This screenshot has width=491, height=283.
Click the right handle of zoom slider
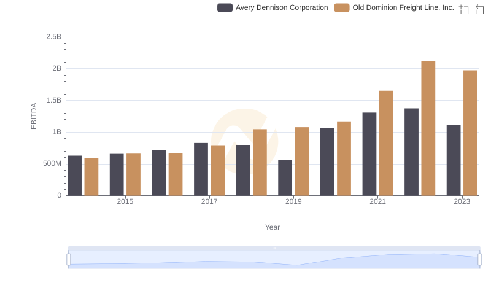pyautogui.click(x=479, y=259)
